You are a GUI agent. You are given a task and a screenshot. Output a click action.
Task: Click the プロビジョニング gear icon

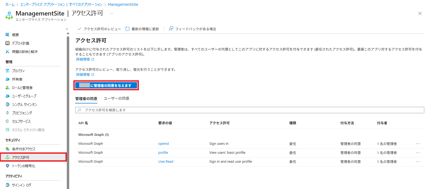(x=7, y=113)
